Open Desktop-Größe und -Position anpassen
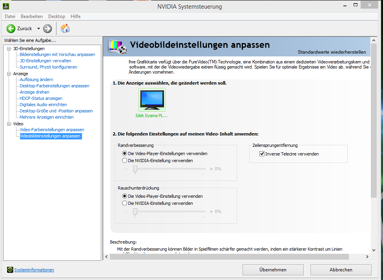 (56, 111)
